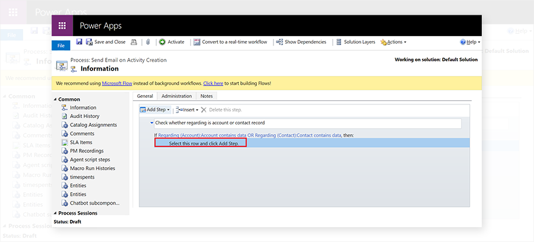The width and height of the screenshot is (534, 242).
Task: Click Save and Close
Action: [x=106, y=42]
